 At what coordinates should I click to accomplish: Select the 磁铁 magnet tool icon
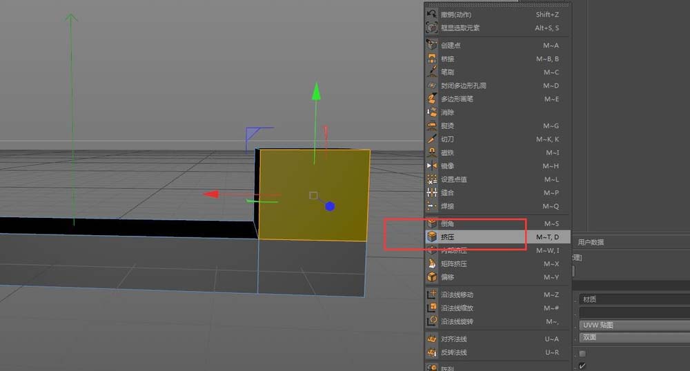coord(432,152)
